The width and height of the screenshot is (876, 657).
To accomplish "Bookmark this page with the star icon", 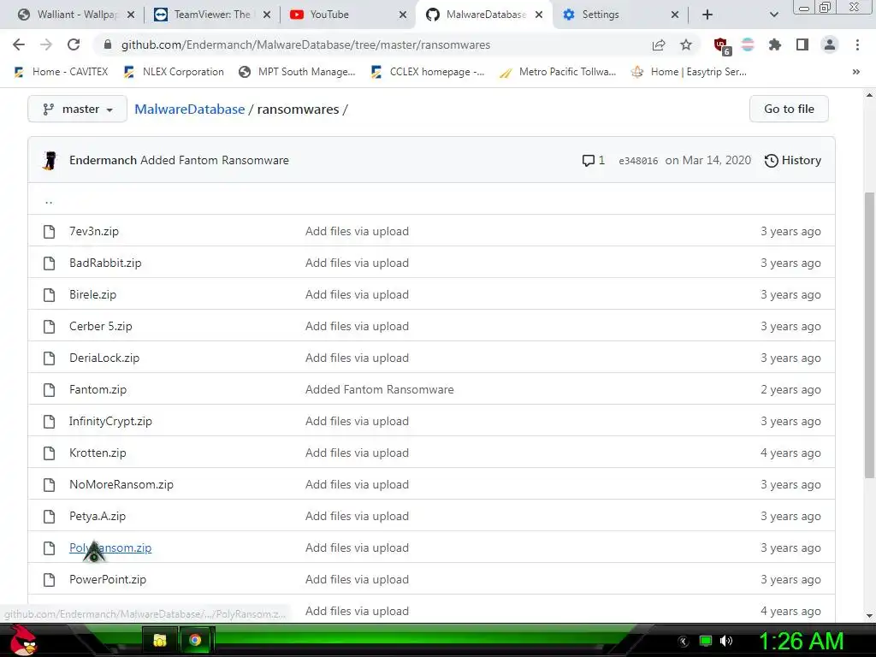I will tap(686, 44).
